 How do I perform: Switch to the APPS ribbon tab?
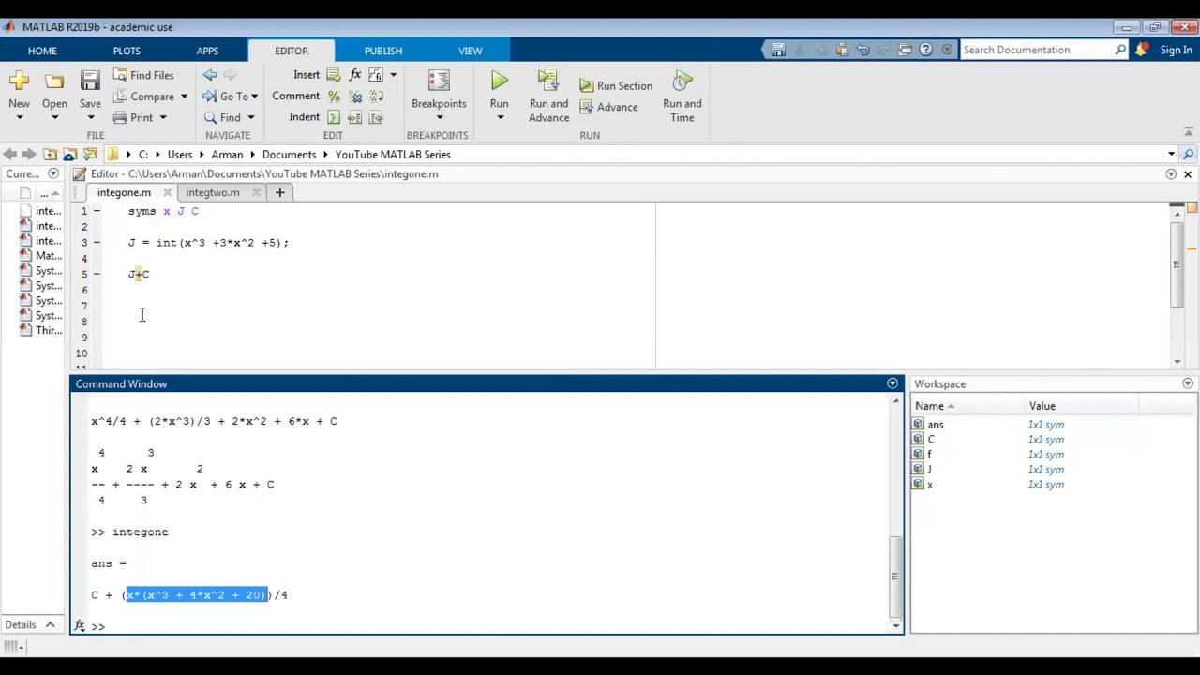(207, 51)
